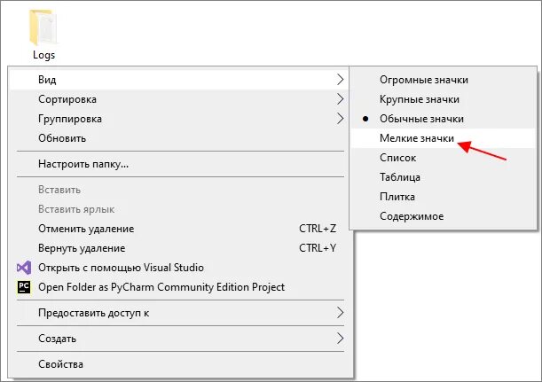542x382 pixels.
Task: Expand the Создать submenu arrow
Action: point(341,339)
